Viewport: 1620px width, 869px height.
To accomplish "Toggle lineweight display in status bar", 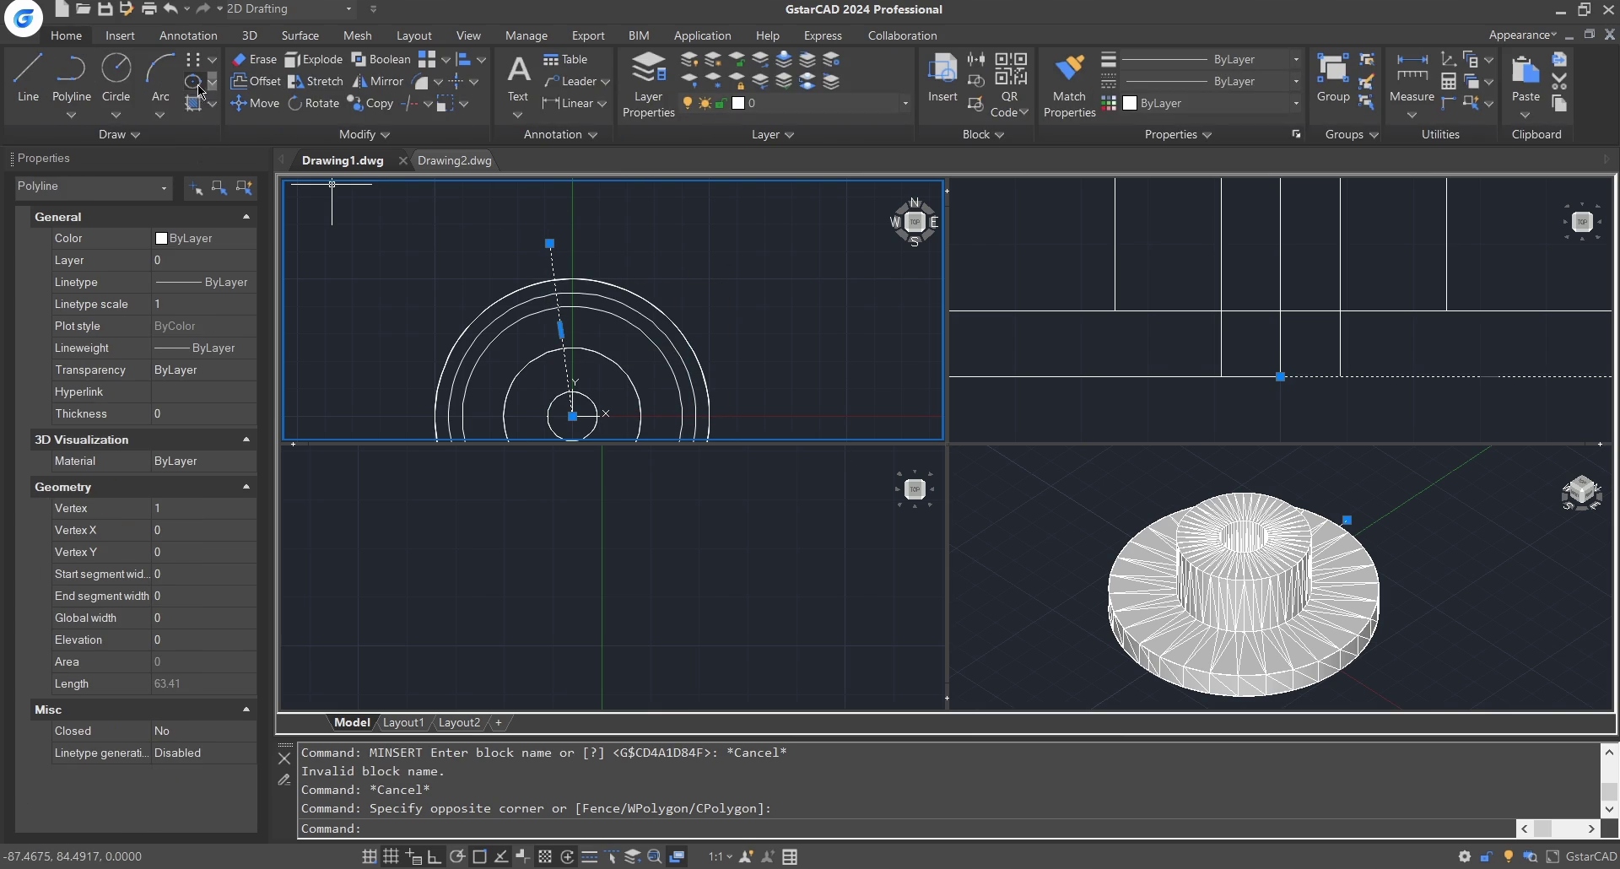I will coord(589,857).
